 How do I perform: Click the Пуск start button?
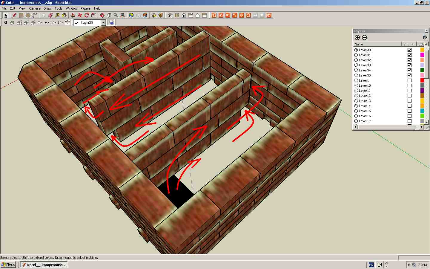8,265
